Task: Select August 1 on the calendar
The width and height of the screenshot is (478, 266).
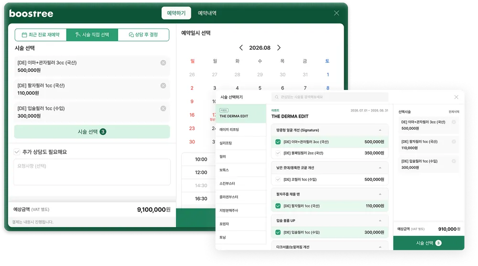Action: click(328, 75)
